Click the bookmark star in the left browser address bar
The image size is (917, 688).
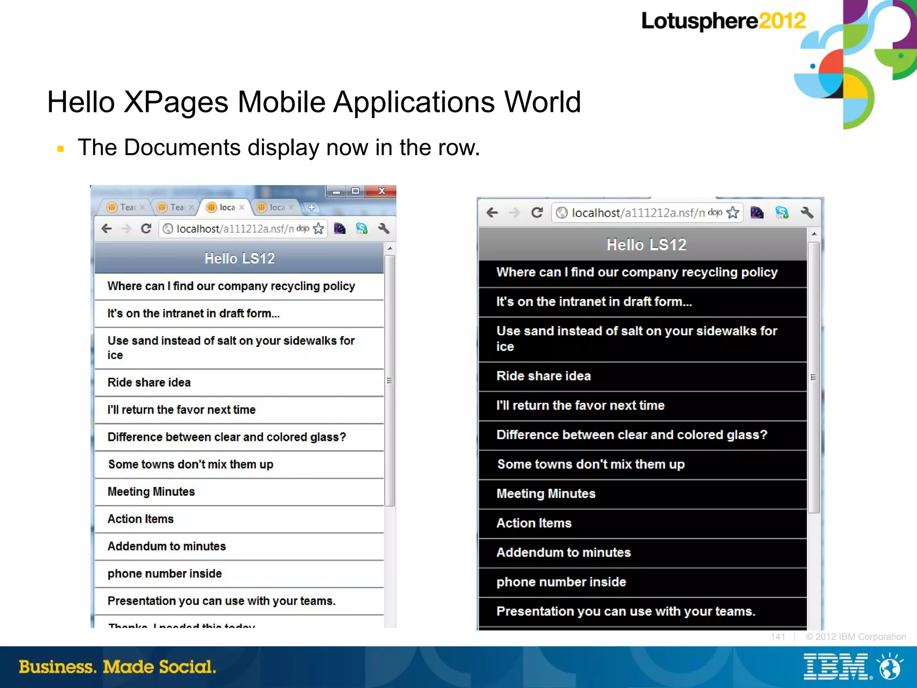tap(318, 229)
